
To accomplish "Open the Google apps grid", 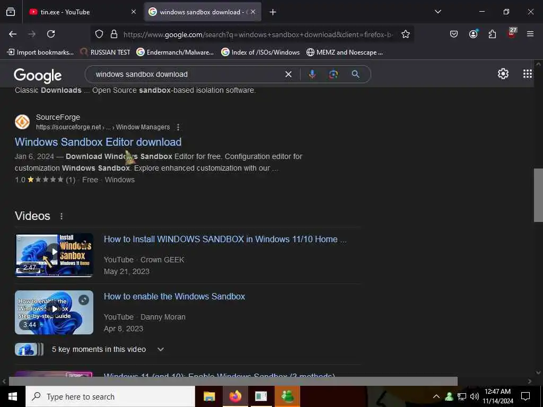I will point(528,74).
